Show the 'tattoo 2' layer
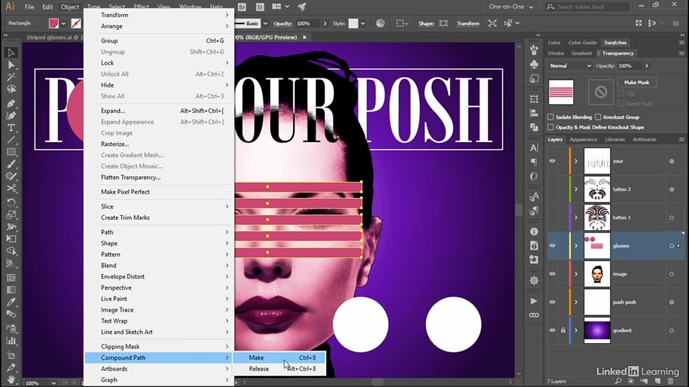The image size is (689, 387). click(x=552, y=189)
